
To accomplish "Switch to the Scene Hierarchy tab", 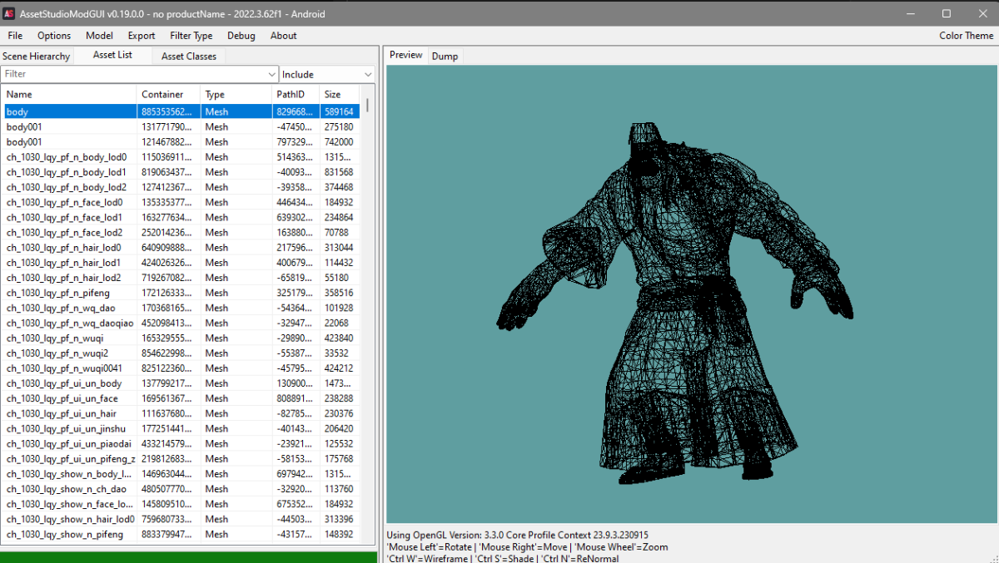I will tap(37, 57).
